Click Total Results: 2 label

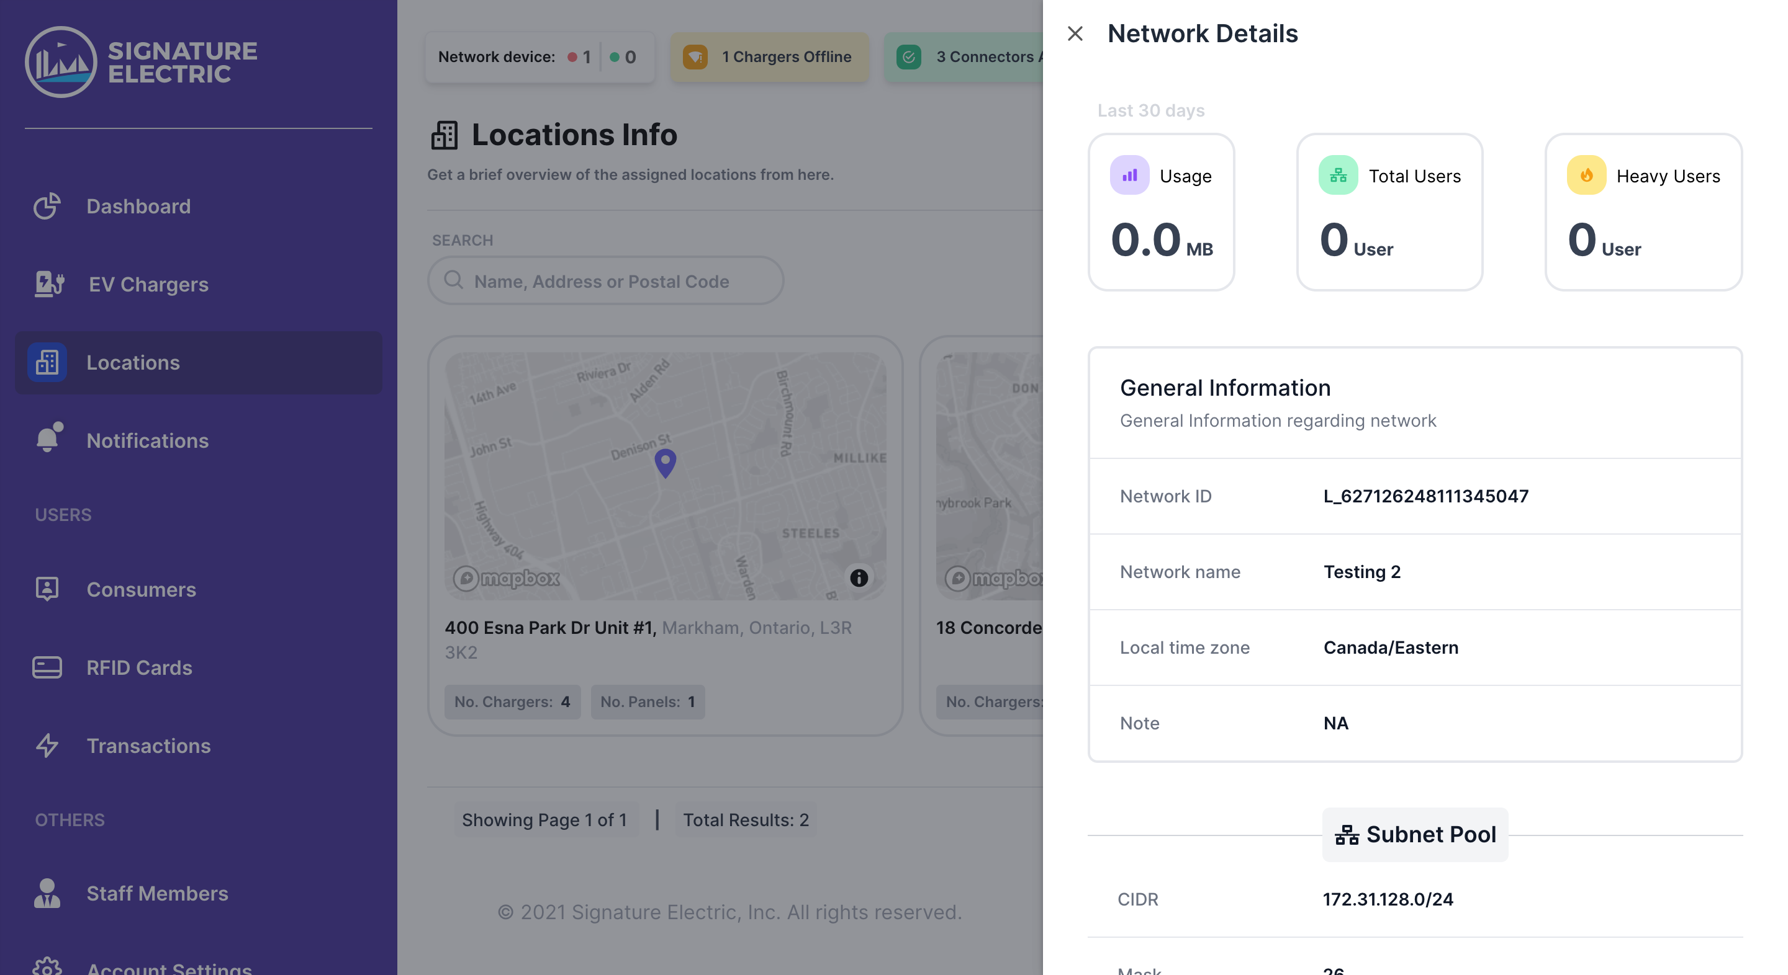[x=746, y=821]
